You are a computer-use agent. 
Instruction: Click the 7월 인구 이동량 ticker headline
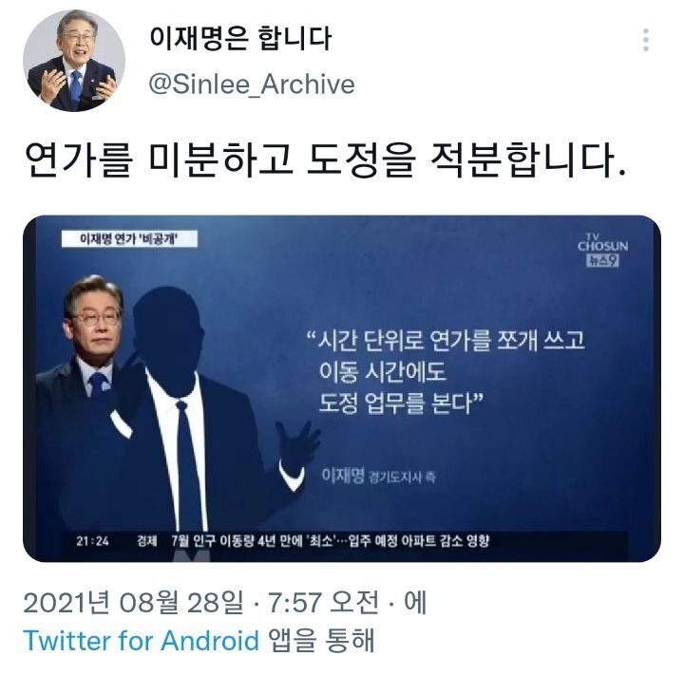(x=331, y=541)
